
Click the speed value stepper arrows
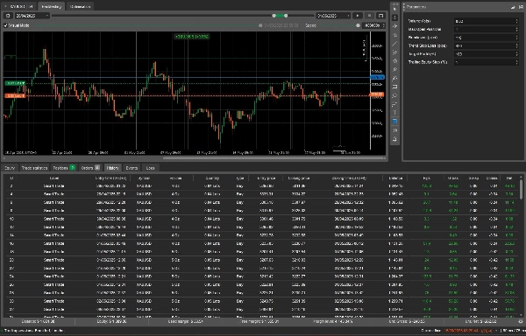point(384,25)
